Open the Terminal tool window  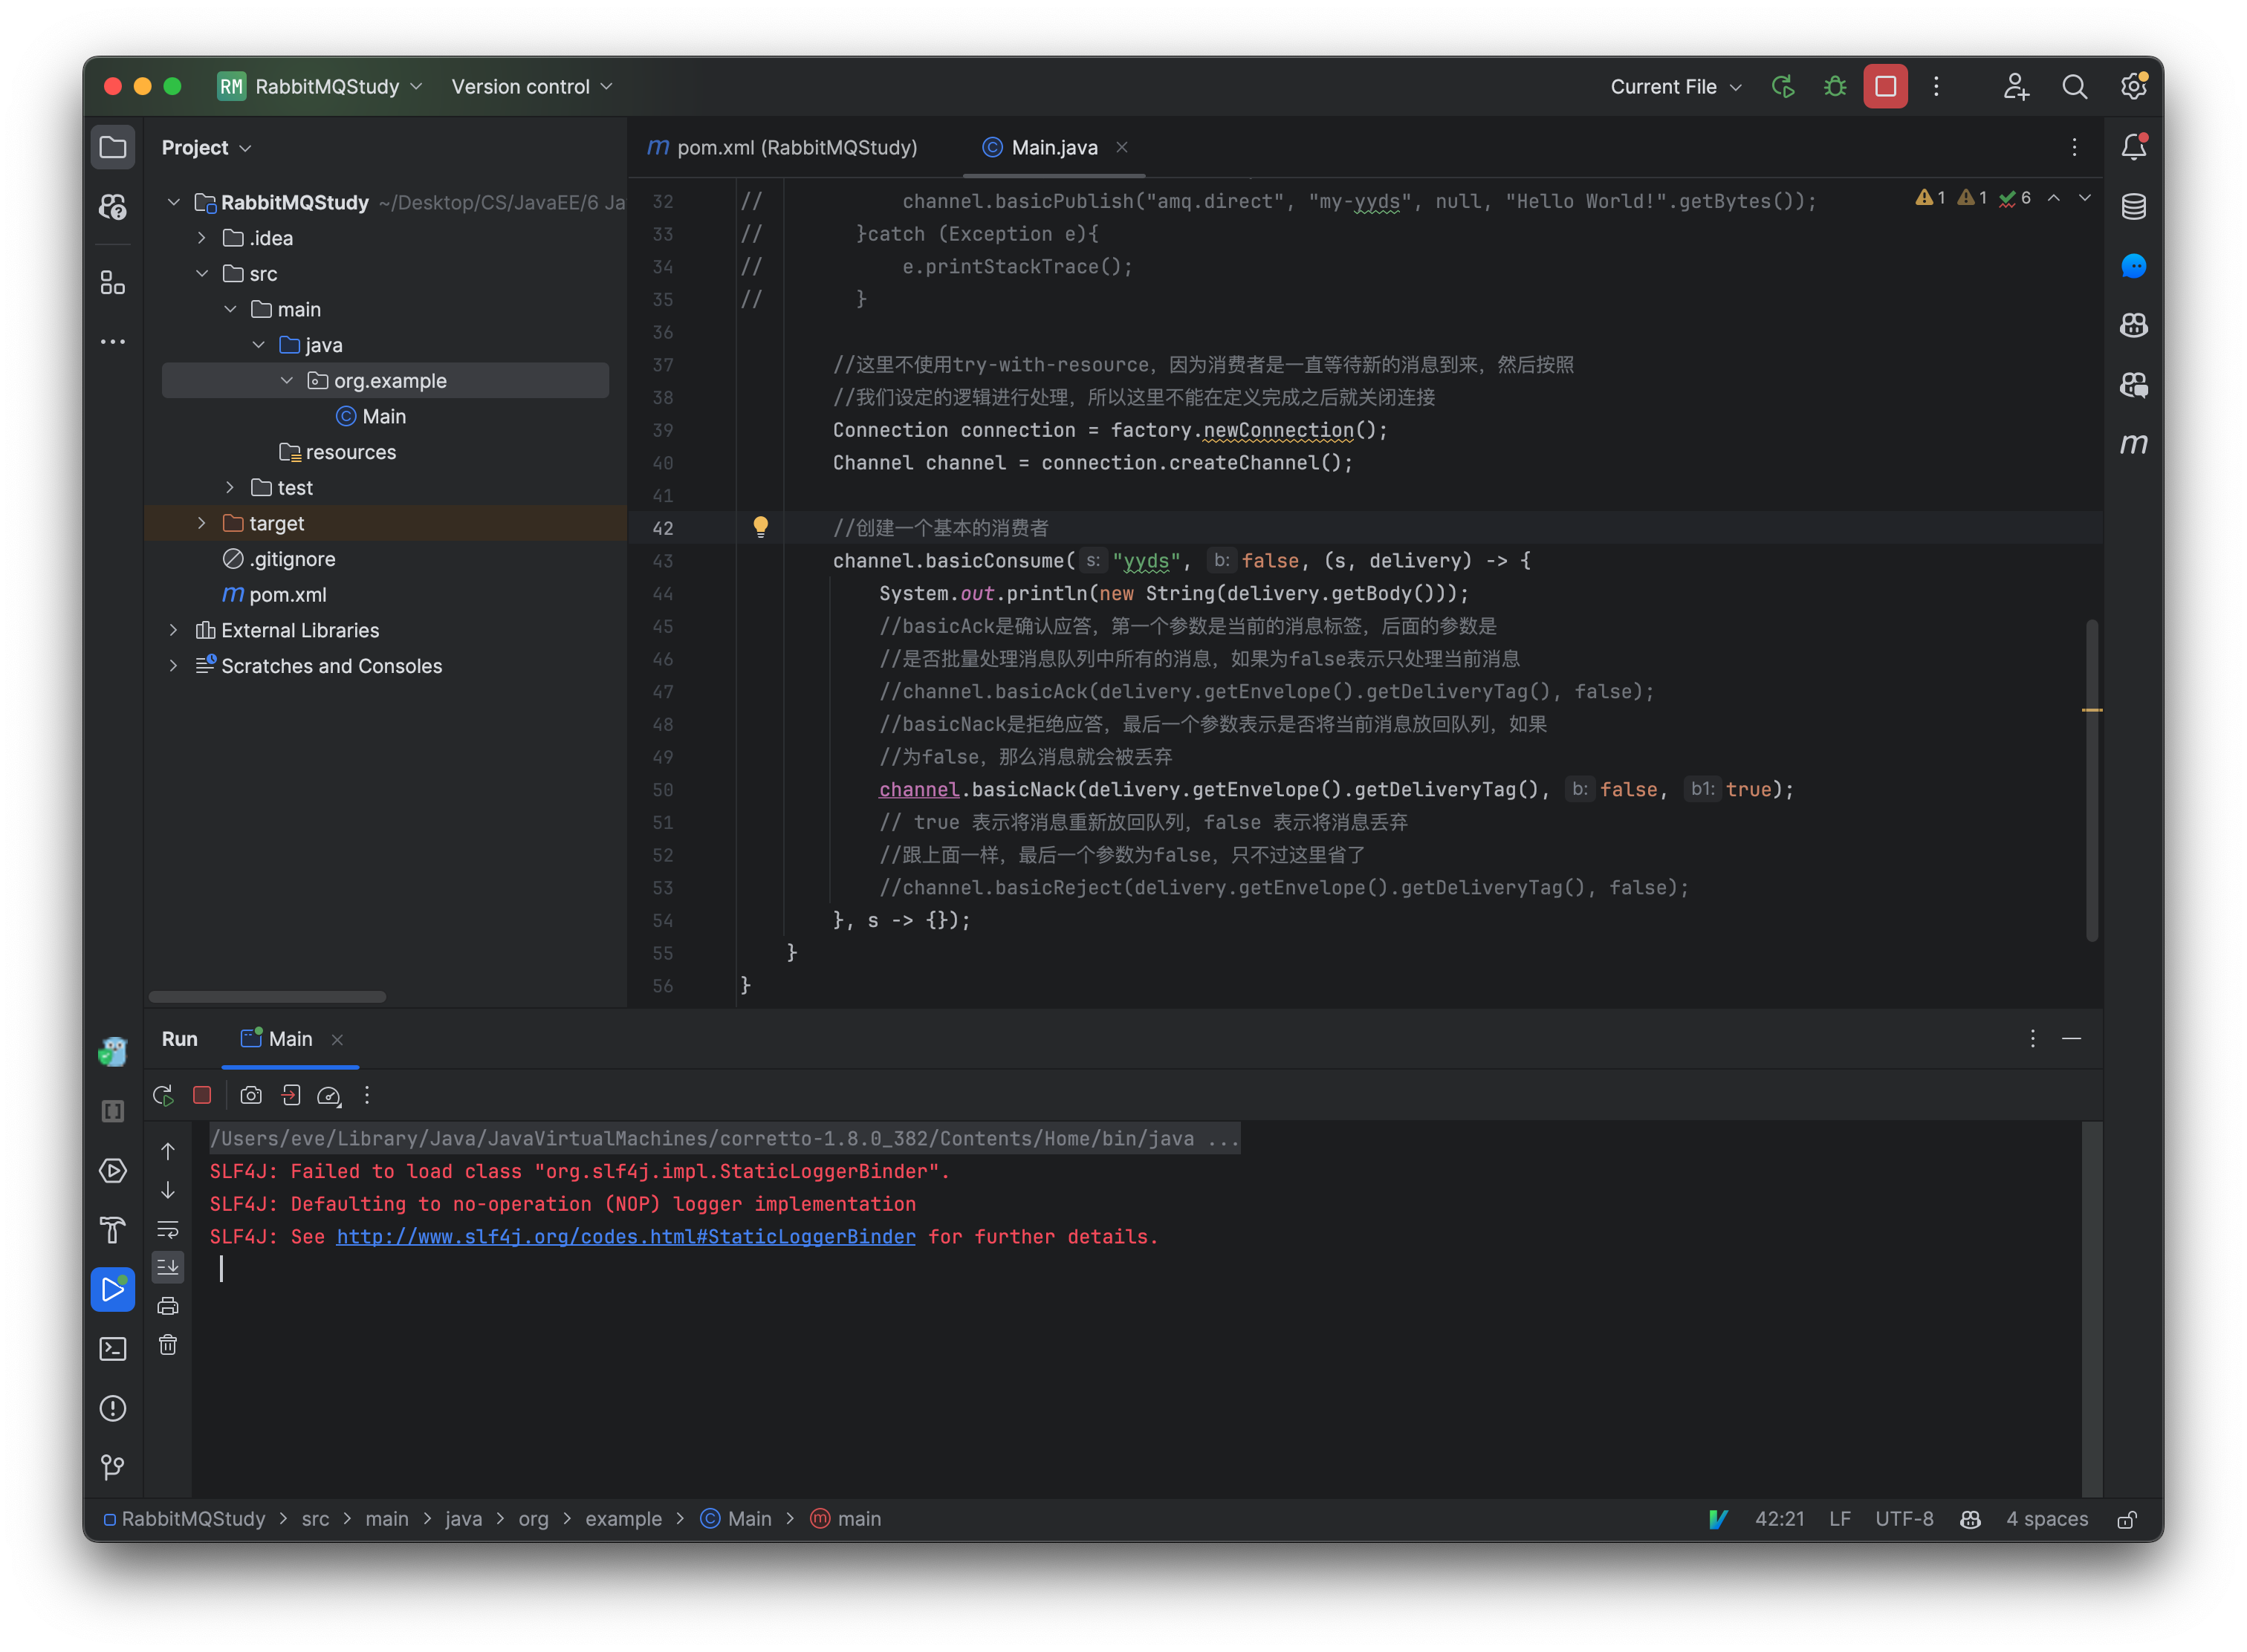tap(113, 1349)
